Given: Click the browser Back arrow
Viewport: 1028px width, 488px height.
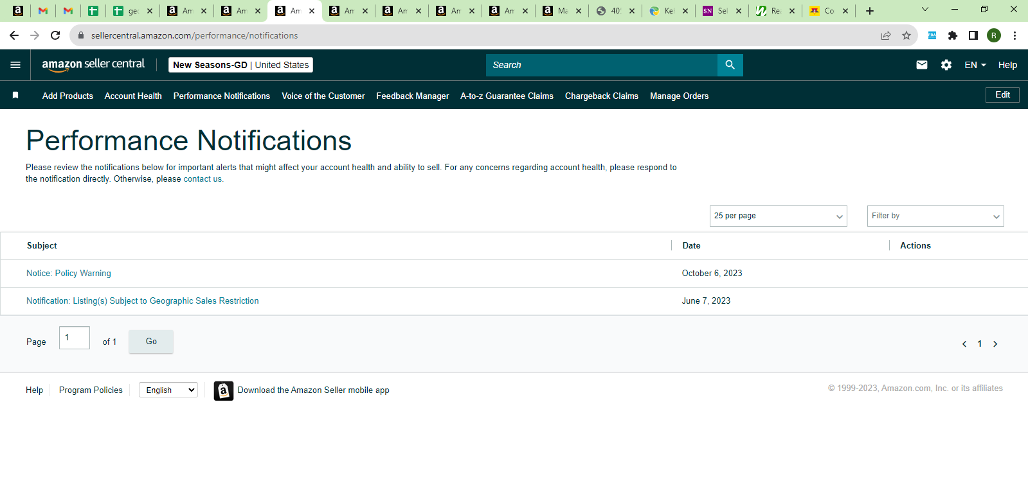Looking at the screenshot, I should [x=14, y=35].
